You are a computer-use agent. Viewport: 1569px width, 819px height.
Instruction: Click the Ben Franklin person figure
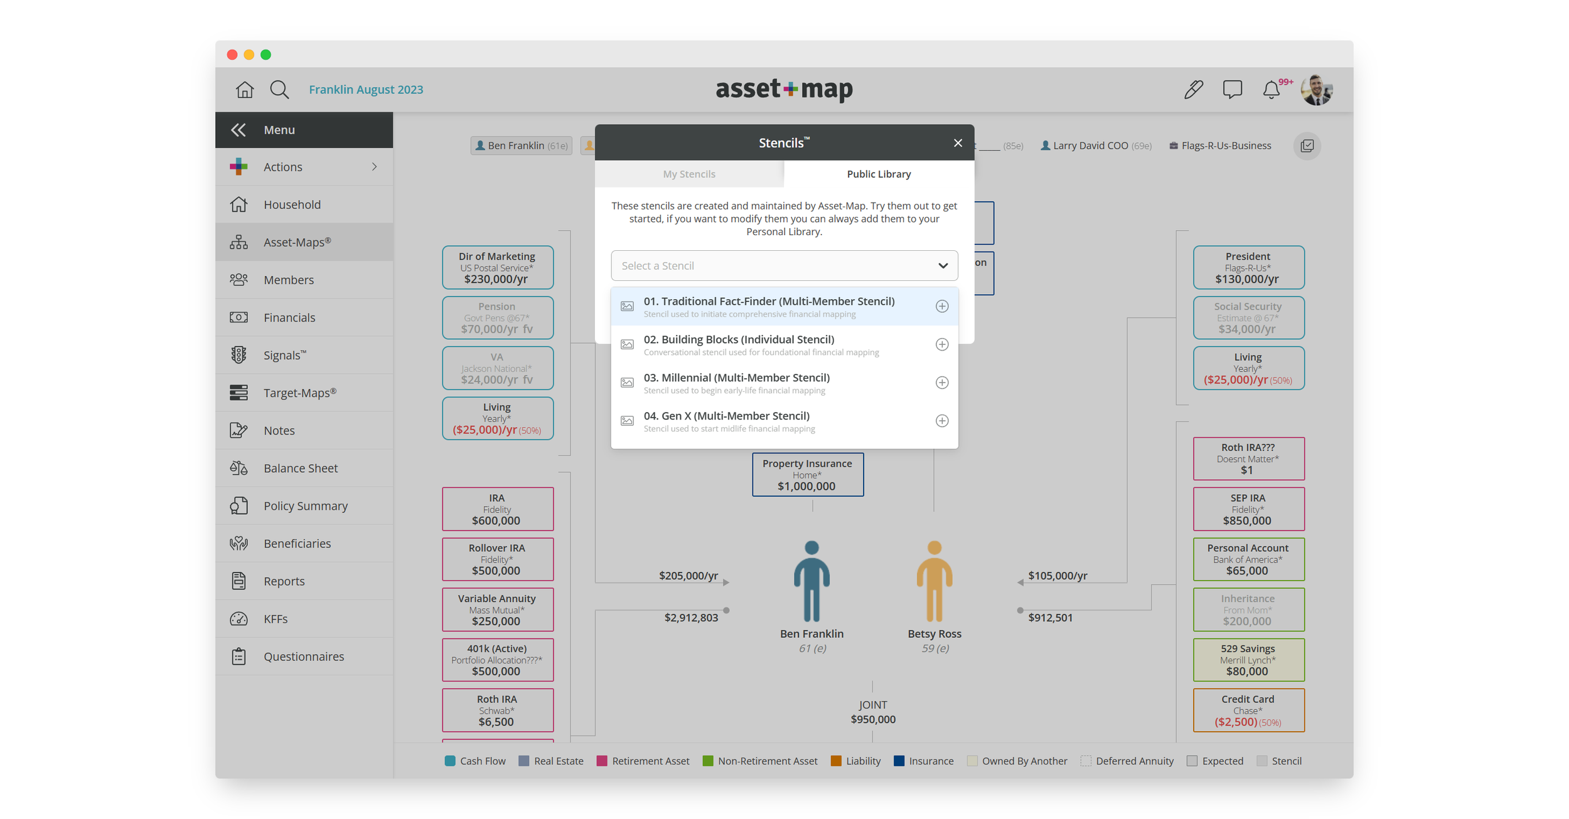tap(811, 581)
